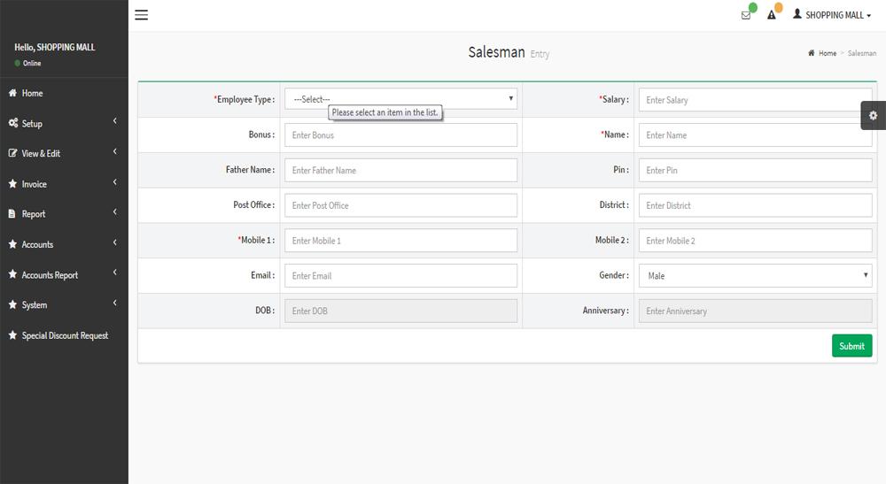Click the Invoice star icon
This screenshot has height=484, width=886.
[x=12, y=183]
